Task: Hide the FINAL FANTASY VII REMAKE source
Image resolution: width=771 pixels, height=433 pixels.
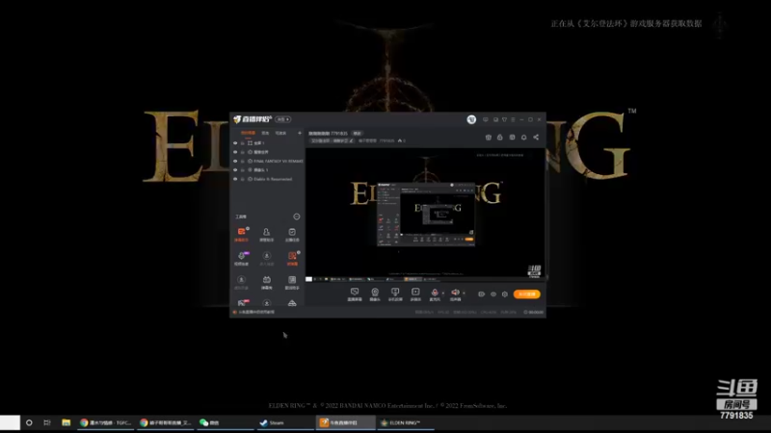Action: 235,161
